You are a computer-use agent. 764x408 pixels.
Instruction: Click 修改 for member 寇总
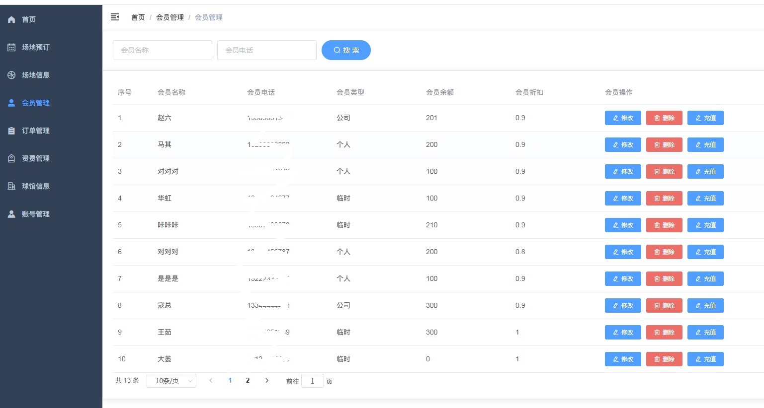(x=623, y=305)
